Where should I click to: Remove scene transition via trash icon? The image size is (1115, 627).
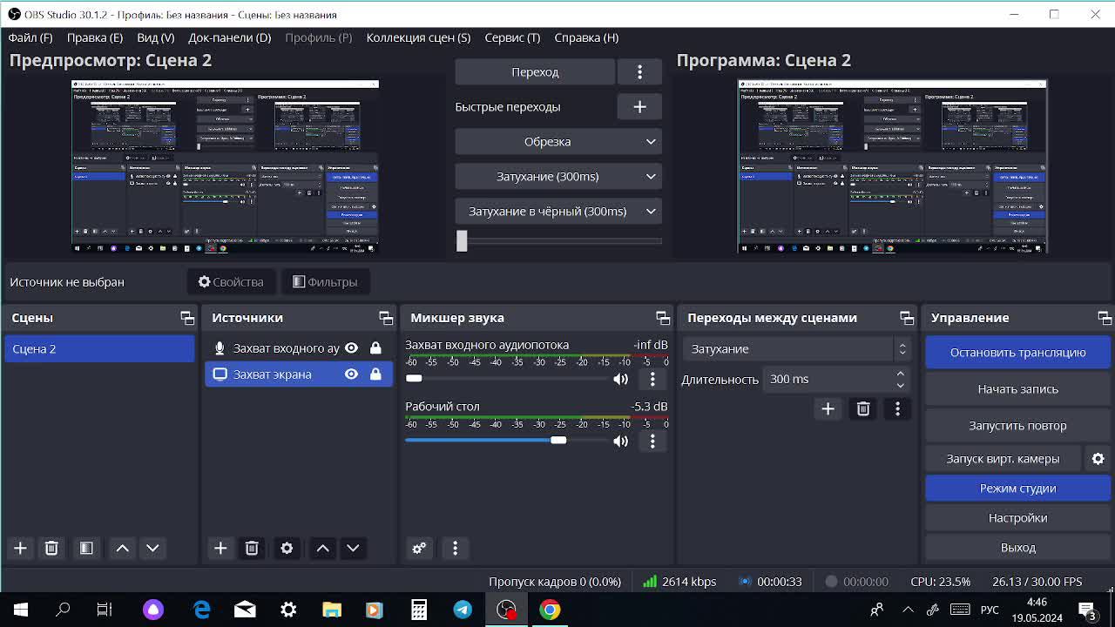point(863,408)
